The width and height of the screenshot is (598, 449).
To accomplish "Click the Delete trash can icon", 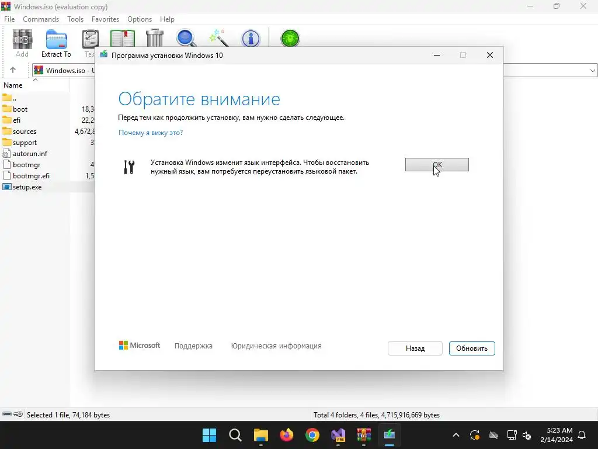I will pyautogui.click(x=154, y=38).
